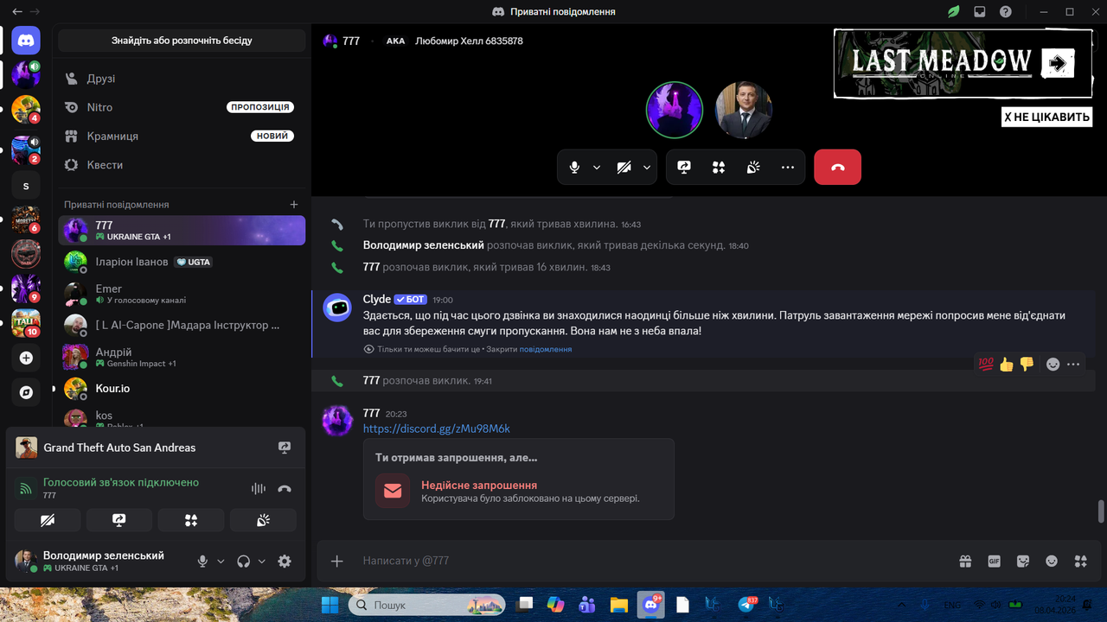The image size is (1107, 622).
Task: Open the discord.gg/zMu98M6k invite link
Action: click(x=437, y=428)
